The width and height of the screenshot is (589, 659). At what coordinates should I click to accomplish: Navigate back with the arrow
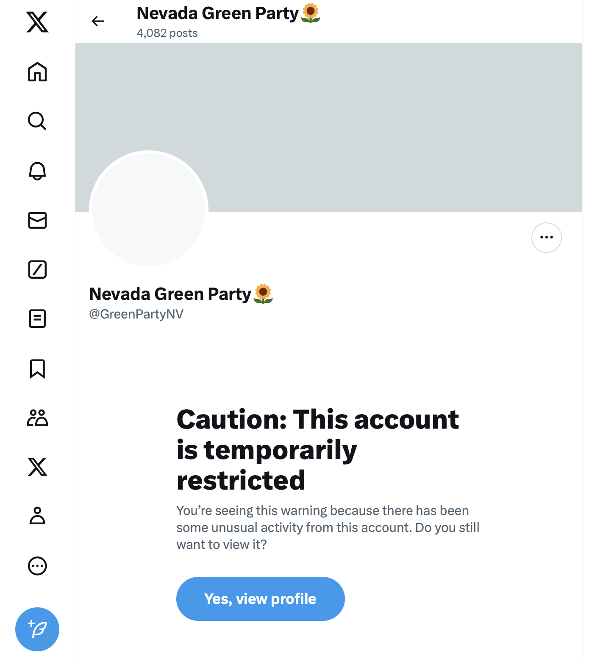[98, 21]
